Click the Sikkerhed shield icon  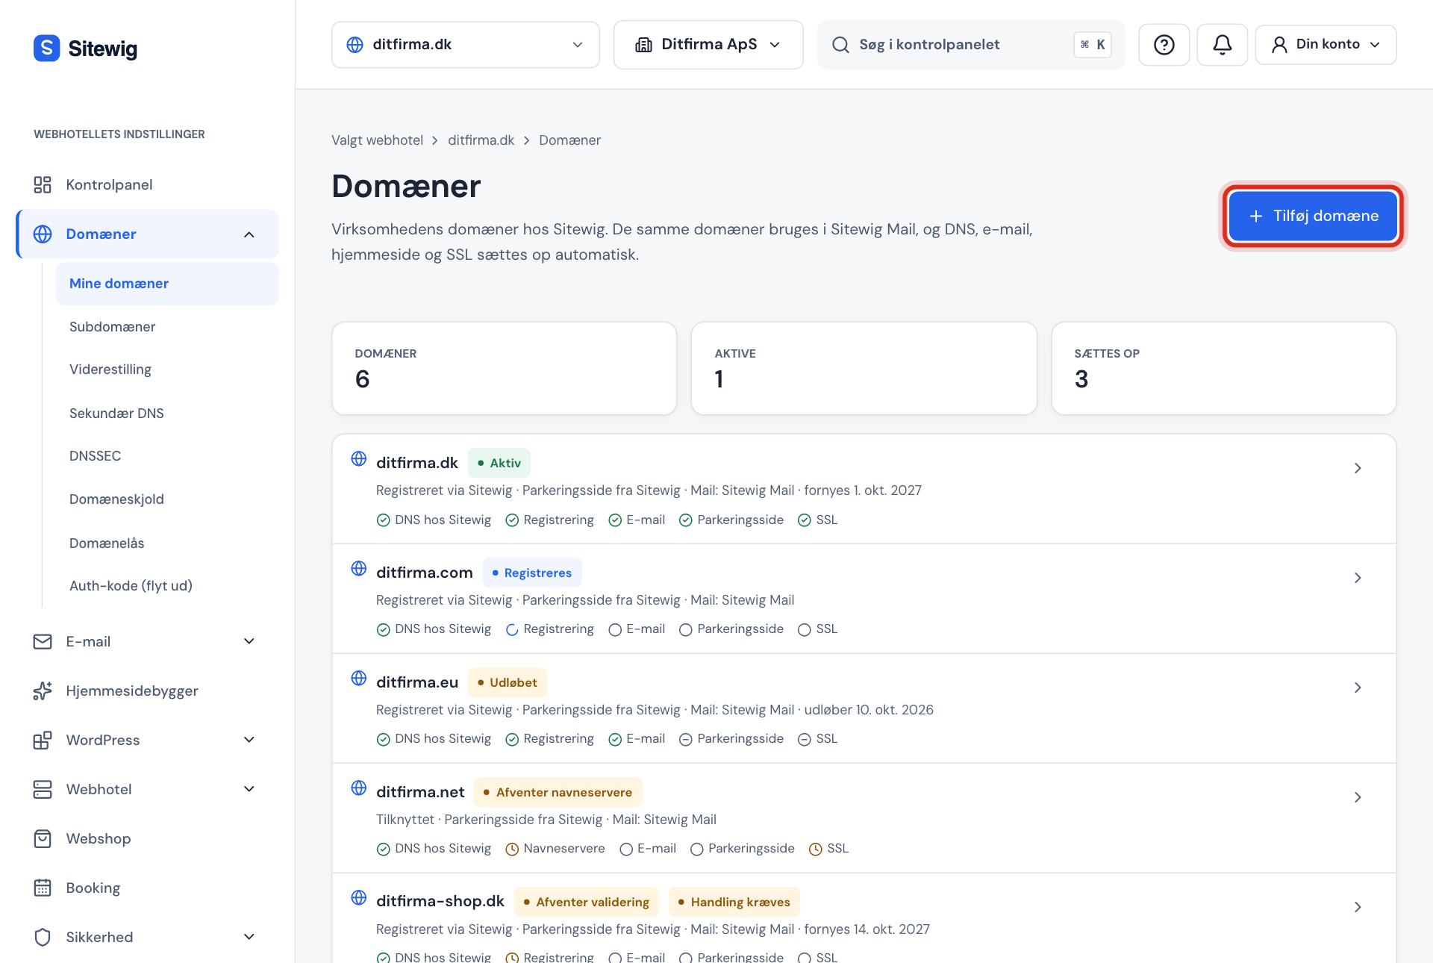43,937
